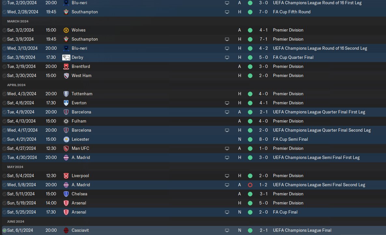The height and width of the screenshot is (235, 386).
Task: Open the TV icon on the Everton match
Action: pyautogui.click(x=227, y=103)
